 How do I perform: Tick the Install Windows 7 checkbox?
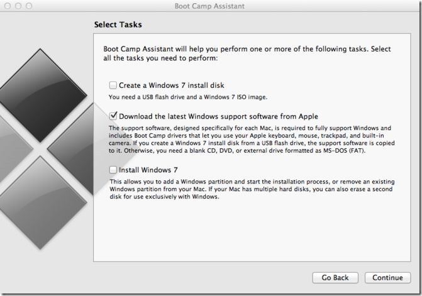[x=113, y=170]
